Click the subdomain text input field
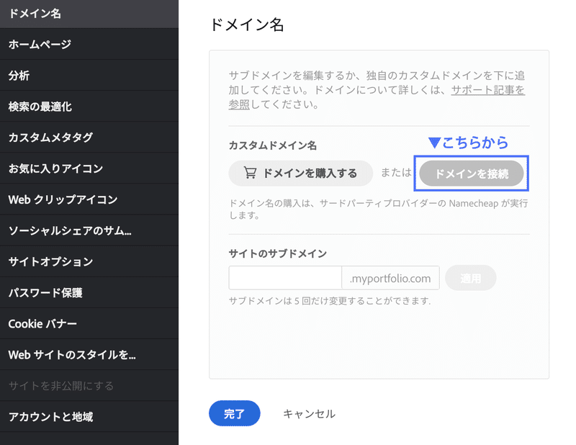This screenshot has width=576, height=445. pyautogui.click(x=285, y=277)
